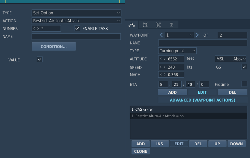
Task: Focus the waypoint NAME input field
Action: [203, 43]
